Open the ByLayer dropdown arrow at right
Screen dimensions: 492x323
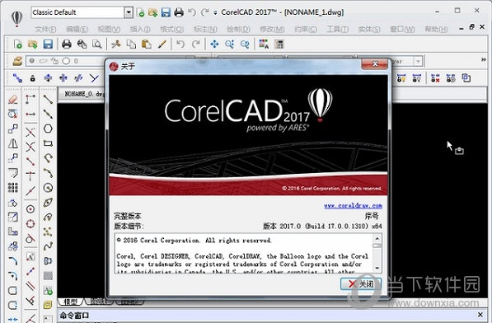418,61
